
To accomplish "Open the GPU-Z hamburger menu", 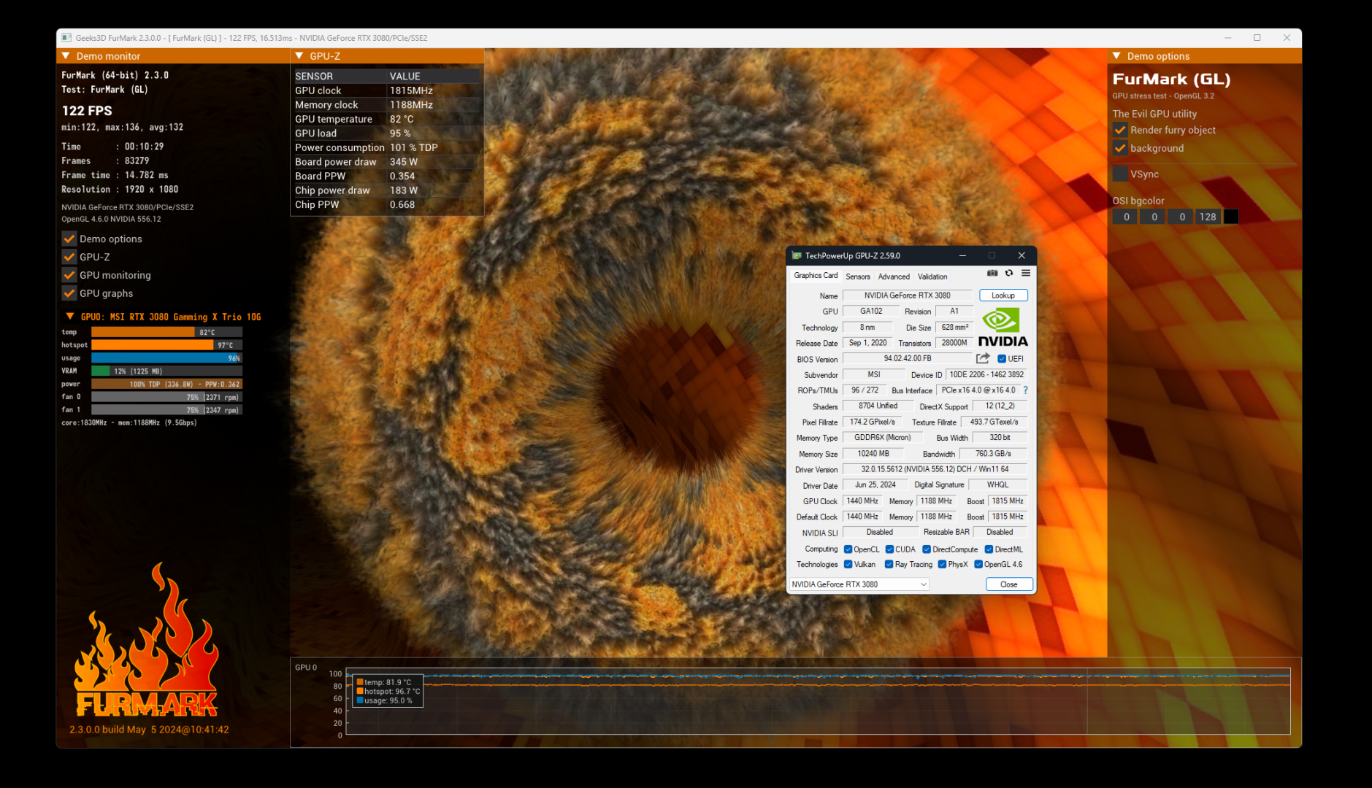I will coord(1026,273).
